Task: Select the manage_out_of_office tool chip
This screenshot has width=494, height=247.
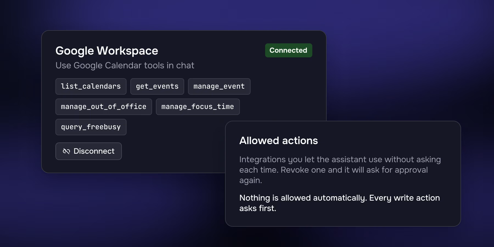Action: click(103, 107)
